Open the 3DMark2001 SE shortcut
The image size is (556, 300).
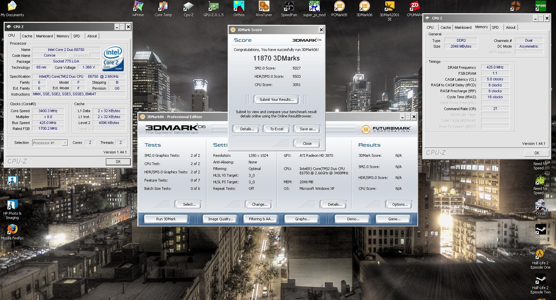click(390, 11)
